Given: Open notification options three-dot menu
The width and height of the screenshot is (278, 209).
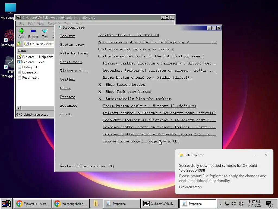Looking at the screenshot, I should [255, 155].
